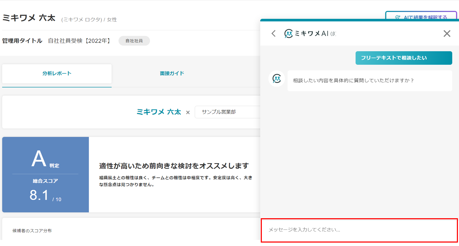Open the サンプル営業部 dropdown

[227, 112]
